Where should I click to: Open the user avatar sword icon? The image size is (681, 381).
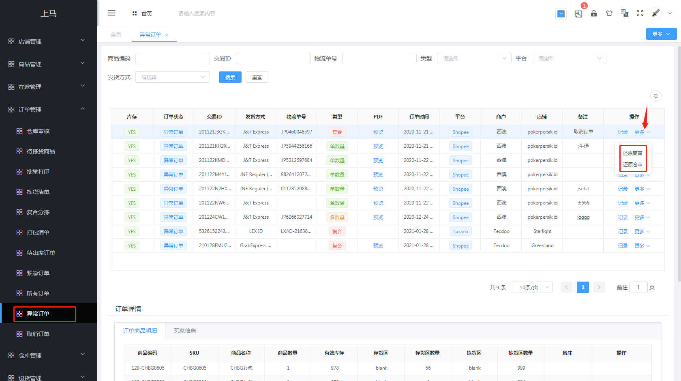[x=656, y=13]
